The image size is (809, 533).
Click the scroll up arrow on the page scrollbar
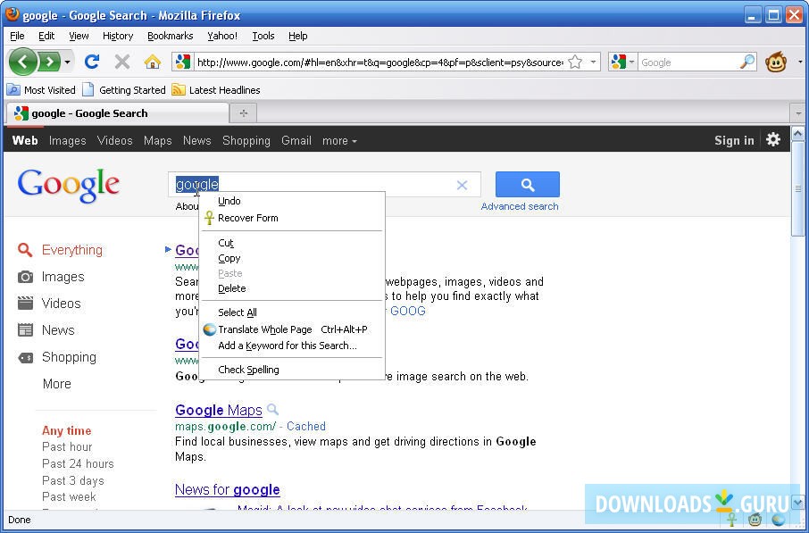[797, 134]
